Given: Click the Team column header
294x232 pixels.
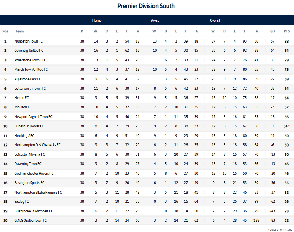Looking at the screenshot, I should coord(20,31).
